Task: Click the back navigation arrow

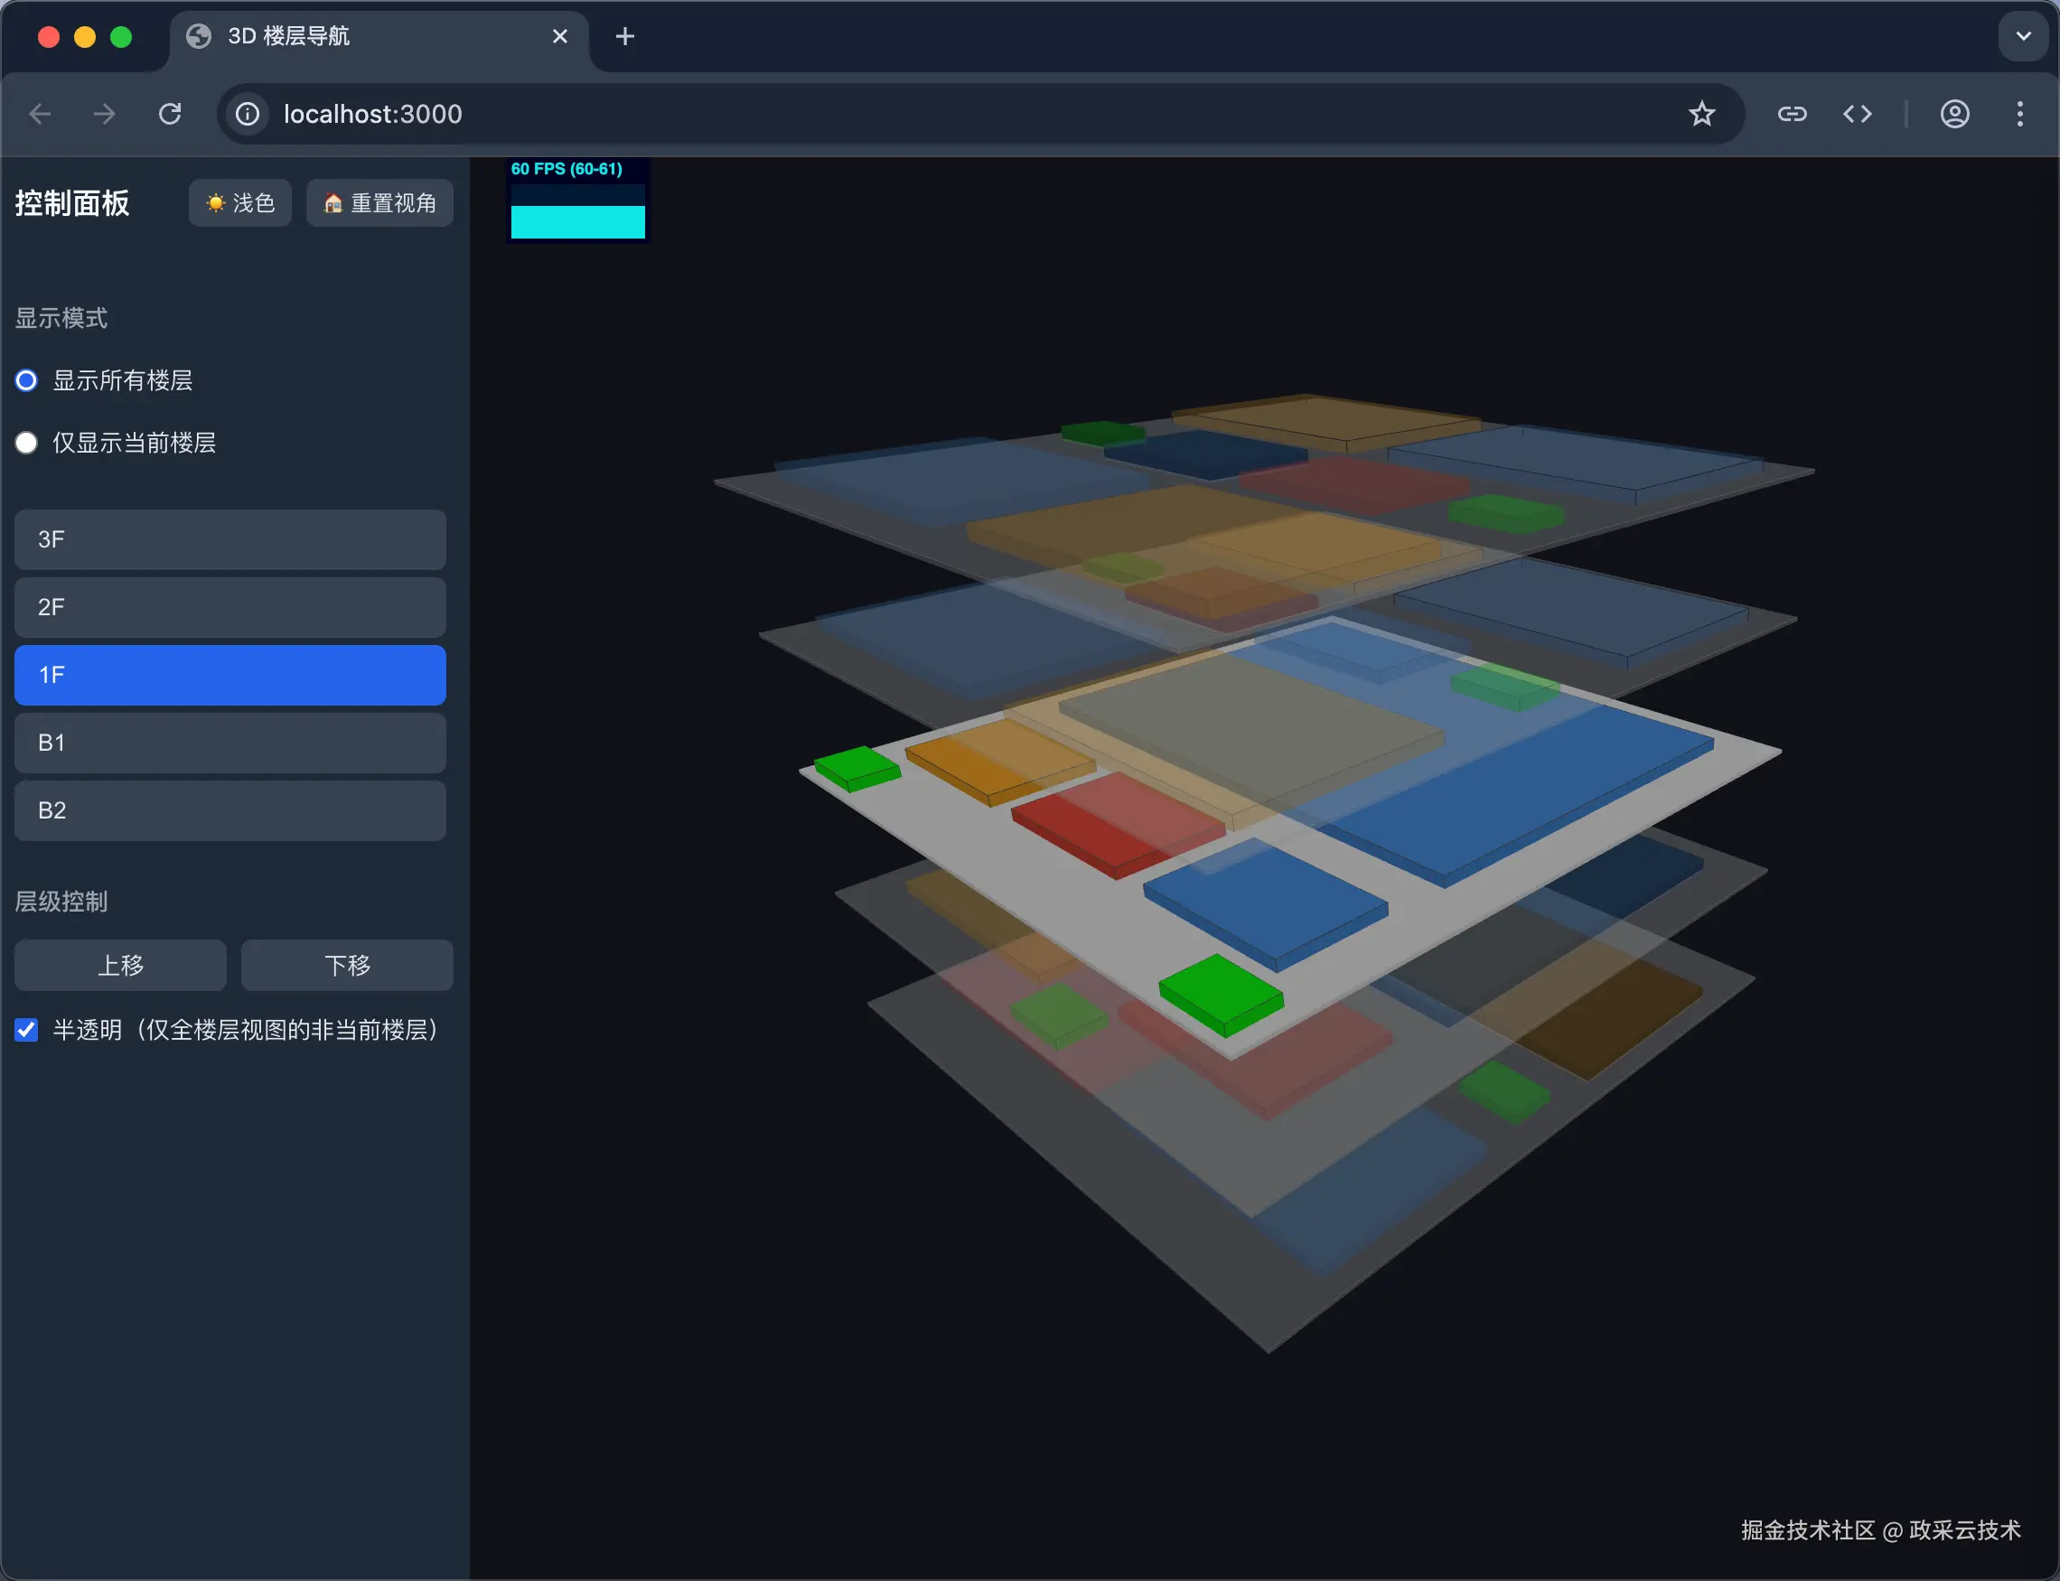Action: coord(41,114)
